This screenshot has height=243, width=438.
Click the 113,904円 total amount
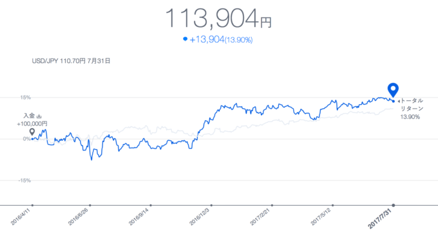point(218,19)
